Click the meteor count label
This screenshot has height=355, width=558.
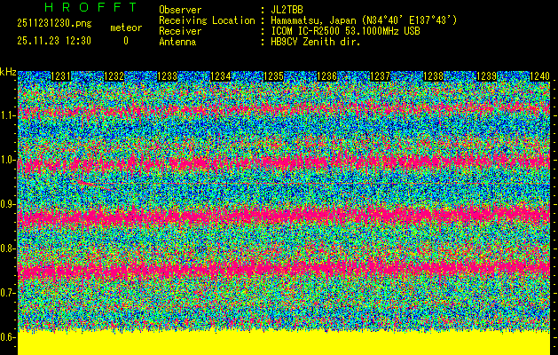pyautogui.click(x=125, y=28)
